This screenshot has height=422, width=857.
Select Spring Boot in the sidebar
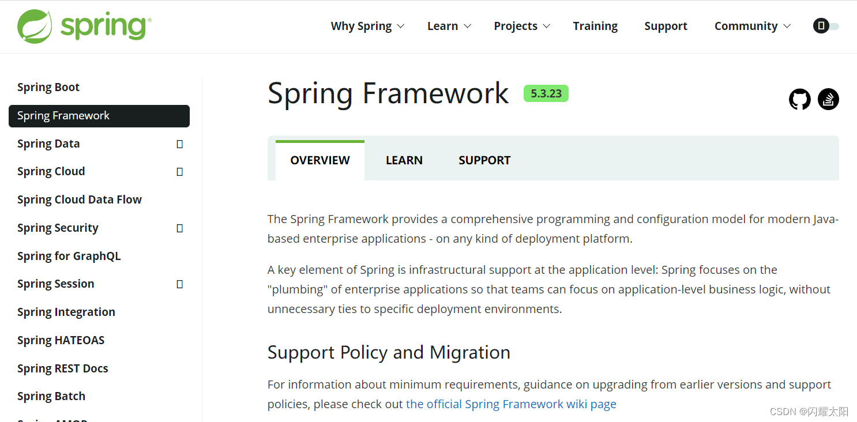coord(48,87)
